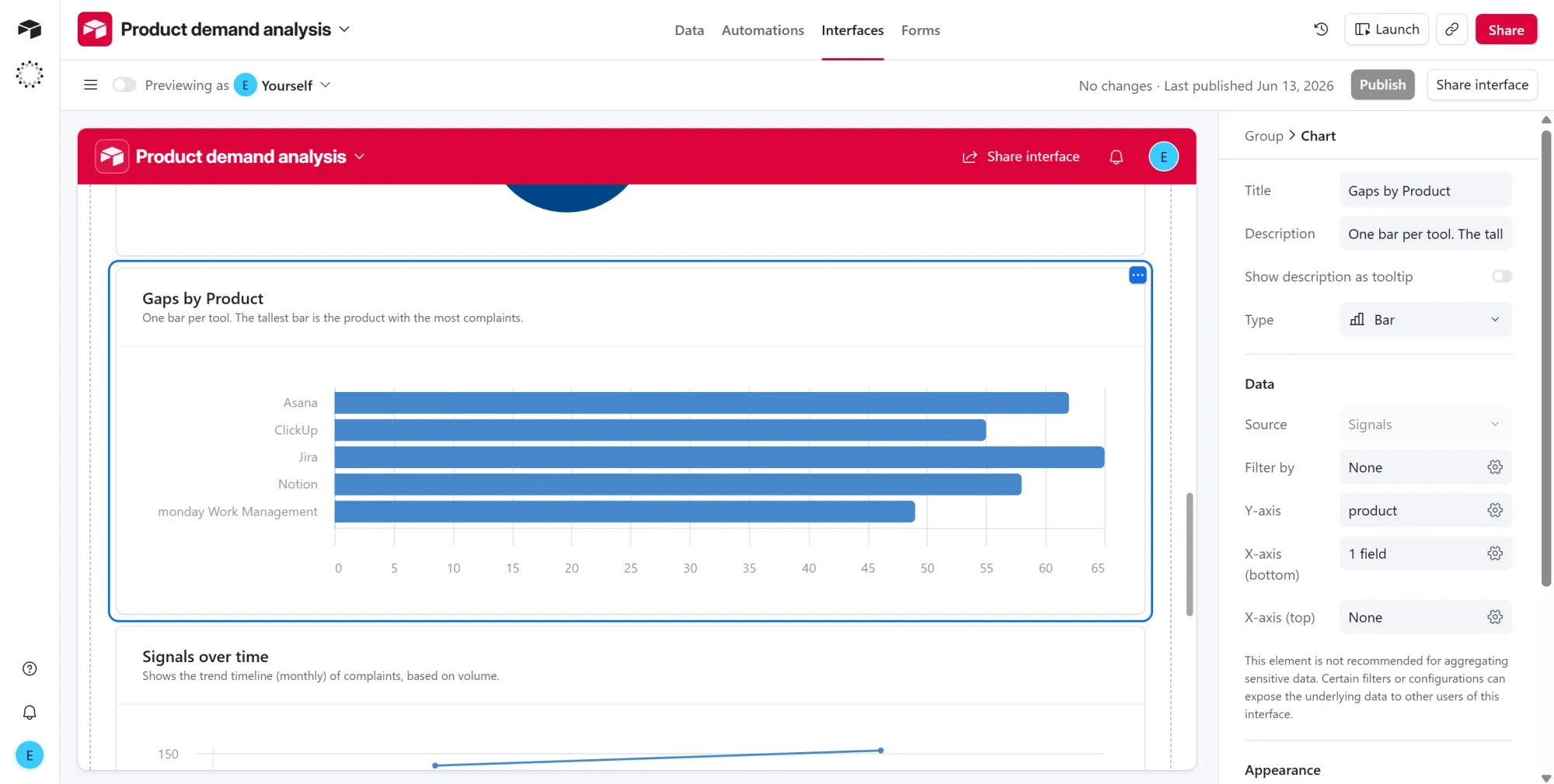Click the Gaps by Product chart title
Screen dimensions: 1554x784
pos(203,299)
